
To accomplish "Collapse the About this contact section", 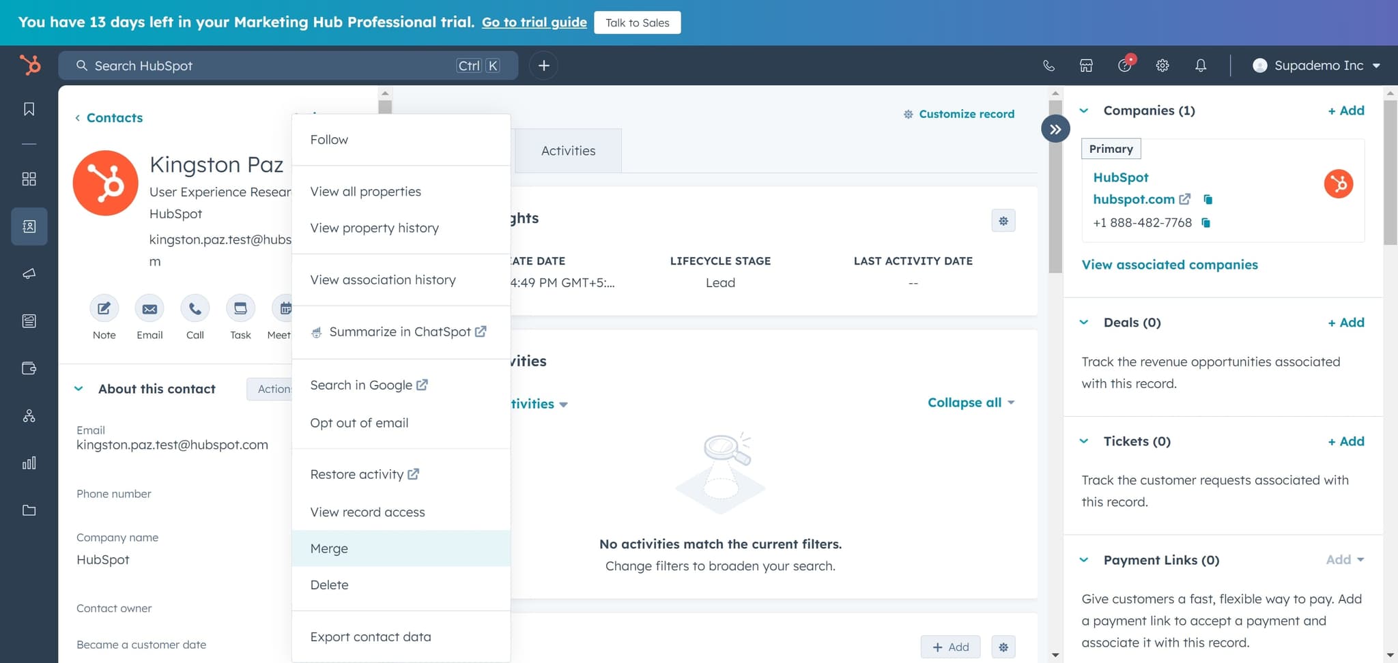I will [x=79, y=389].
